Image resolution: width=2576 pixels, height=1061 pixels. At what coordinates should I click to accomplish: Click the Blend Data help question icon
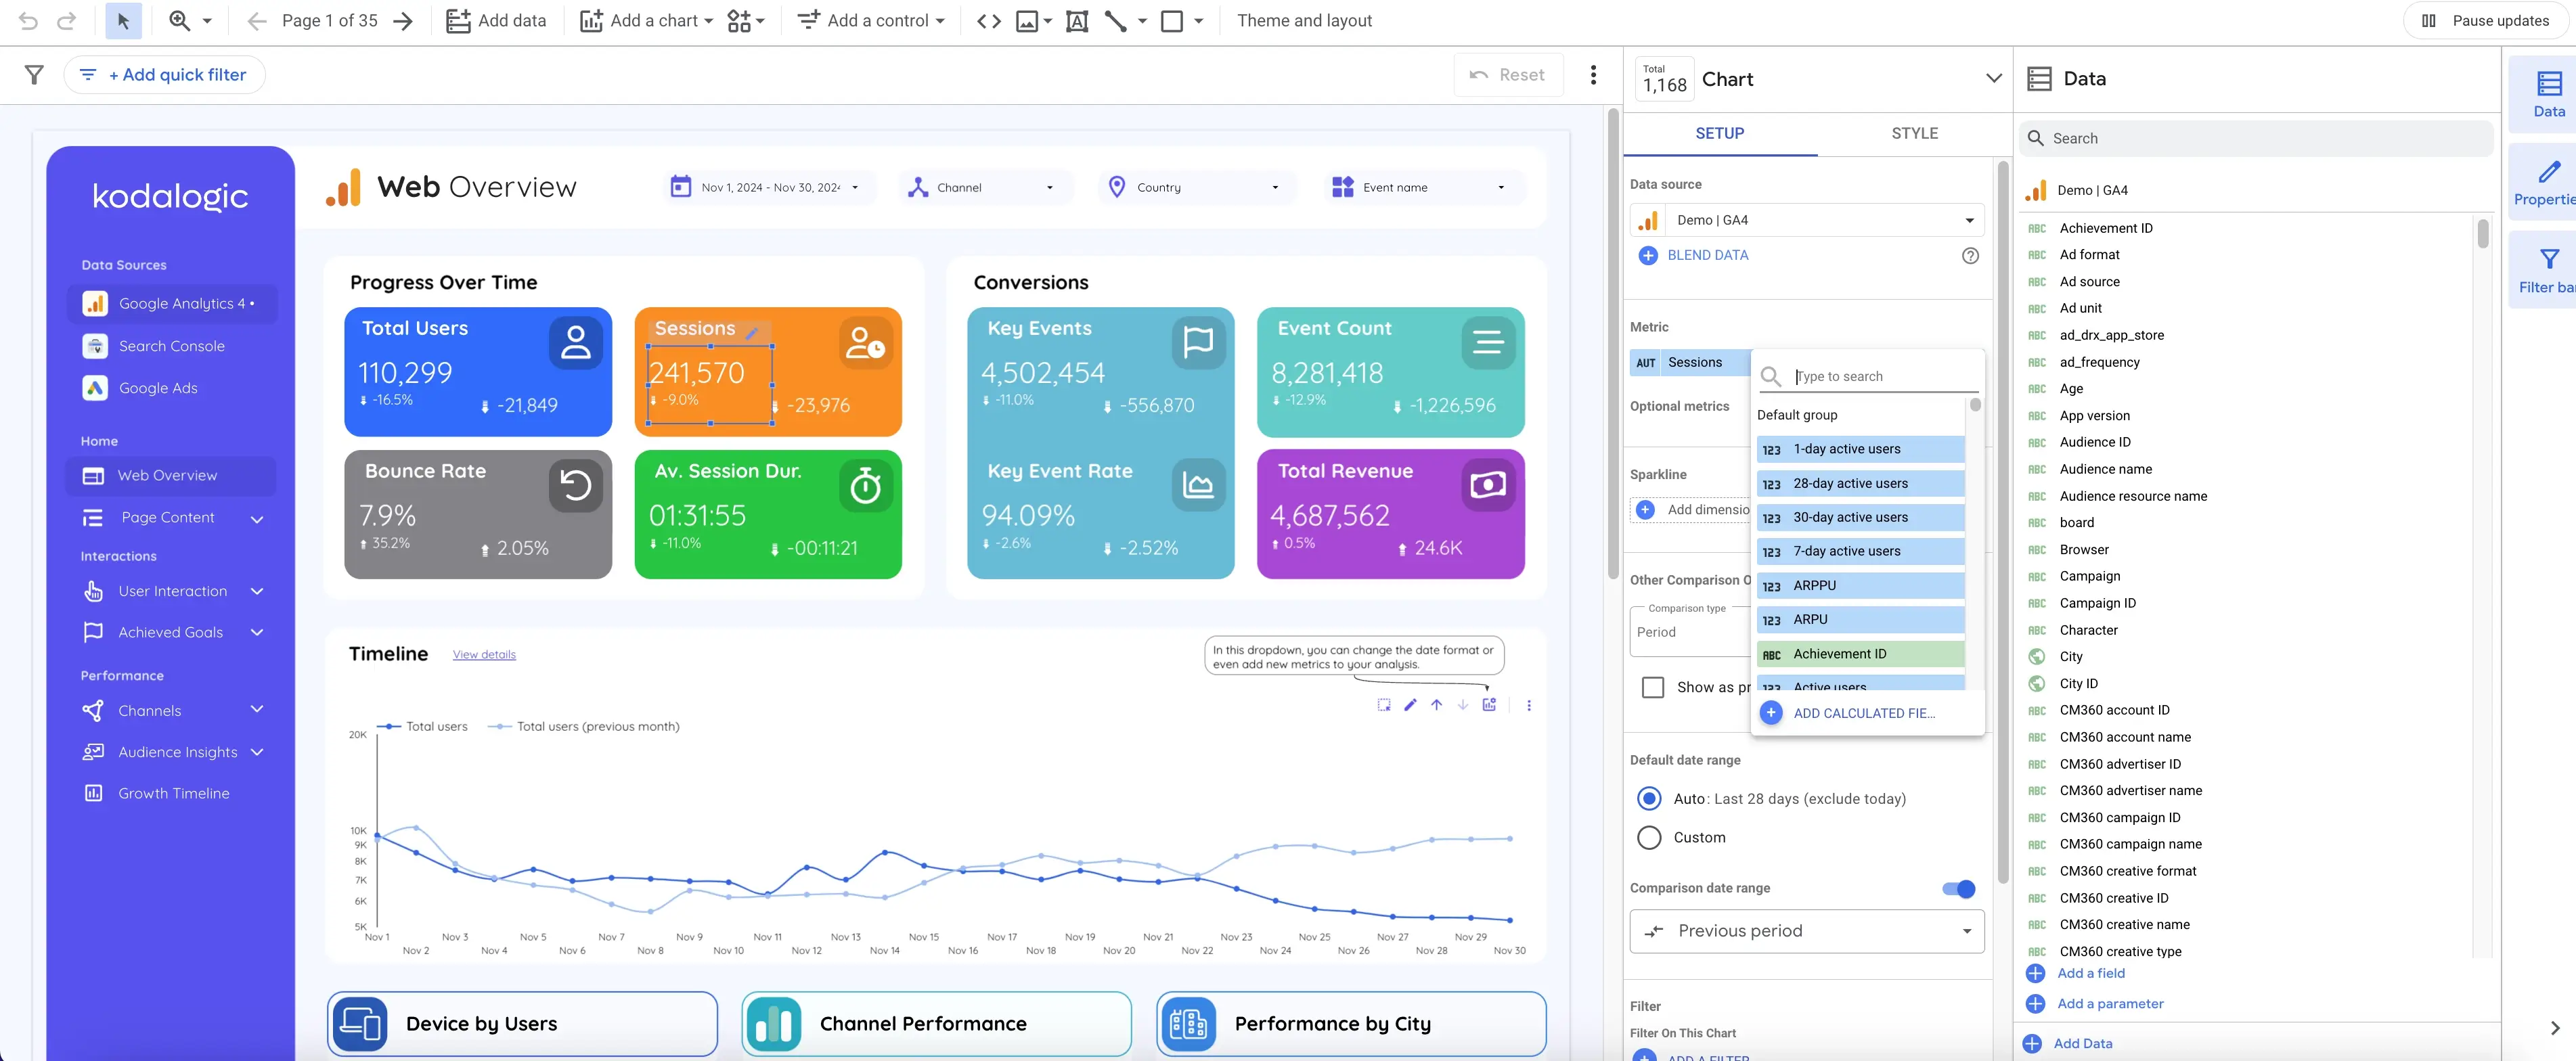(1969, 256)
